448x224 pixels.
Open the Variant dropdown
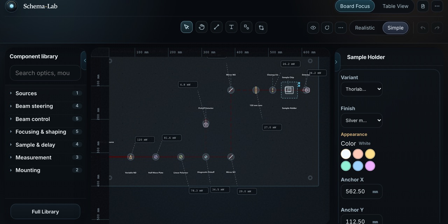(x=362, y=89)
